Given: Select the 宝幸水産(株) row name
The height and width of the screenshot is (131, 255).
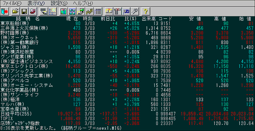Looking at the screenshot, I should [x=15, y=109].
